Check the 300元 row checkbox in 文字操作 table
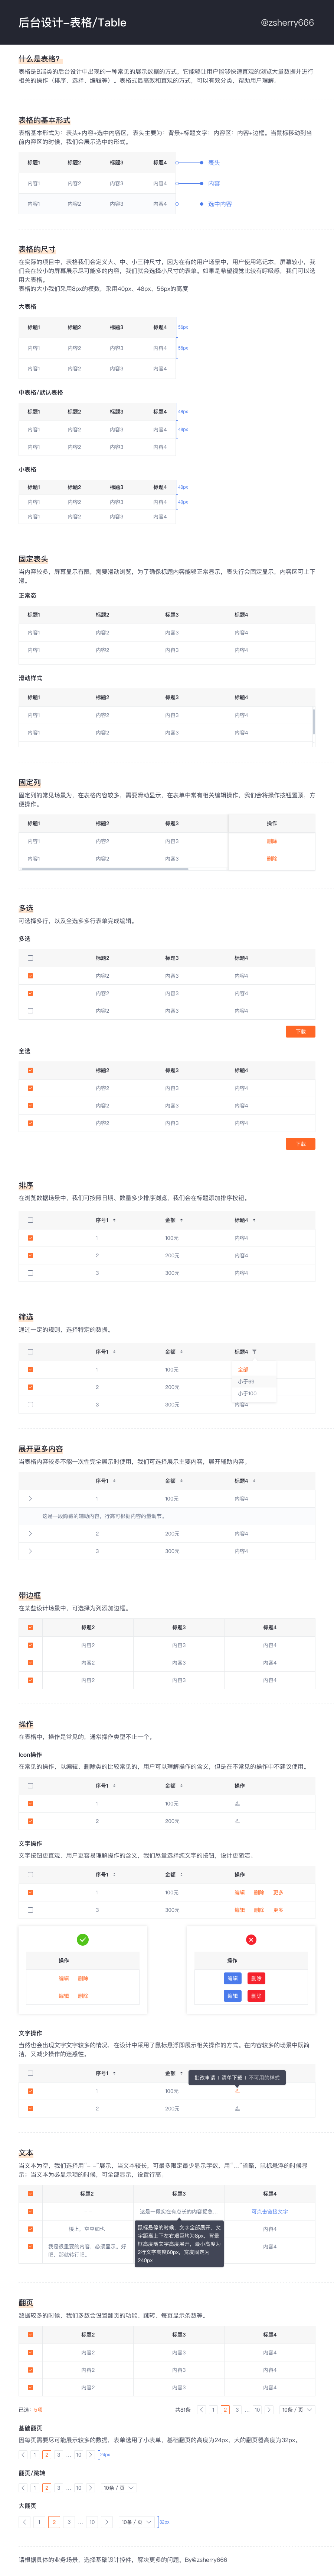334x2576 pixels. point(31,1910)
